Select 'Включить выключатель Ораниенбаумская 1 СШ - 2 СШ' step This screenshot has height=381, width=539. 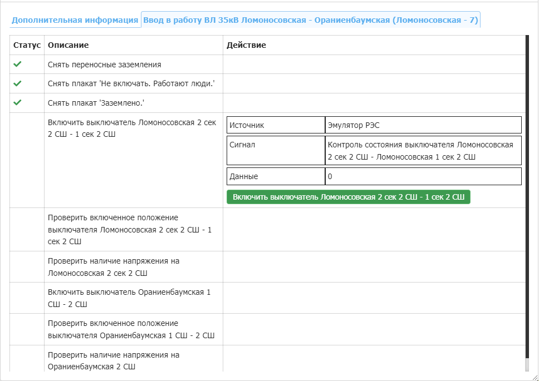click(x=129, y=298)
